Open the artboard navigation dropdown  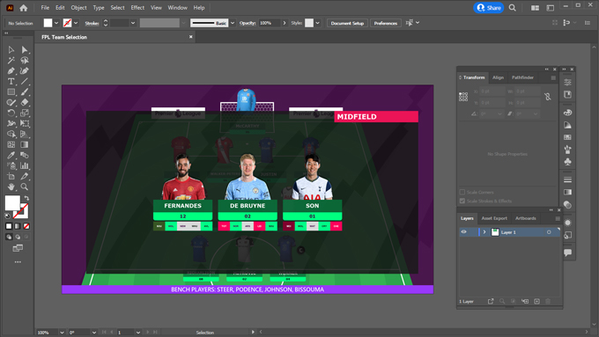point(138,333)
